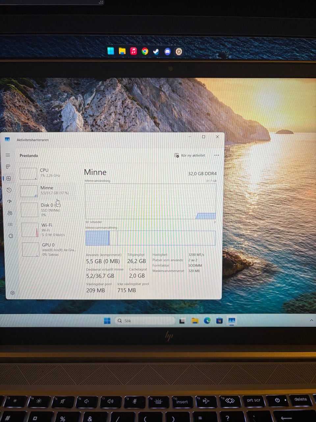Click the Minnesanvändning usage graph
The width and height of the screenshot is (316, 422).
pos(150,201)
